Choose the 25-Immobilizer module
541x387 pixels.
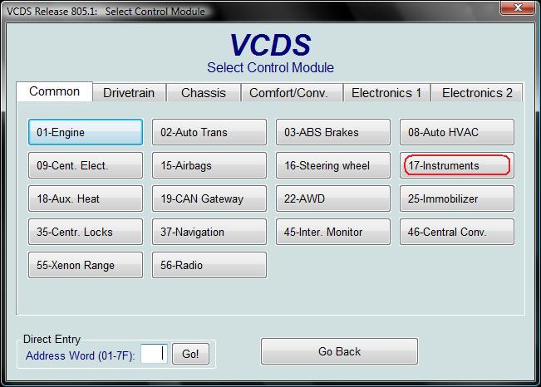(457, 198)
